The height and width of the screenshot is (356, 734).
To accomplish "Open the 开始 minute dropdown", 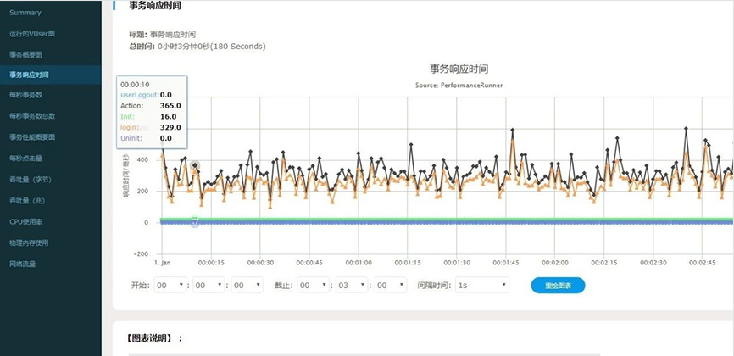I will coord(209,286).
